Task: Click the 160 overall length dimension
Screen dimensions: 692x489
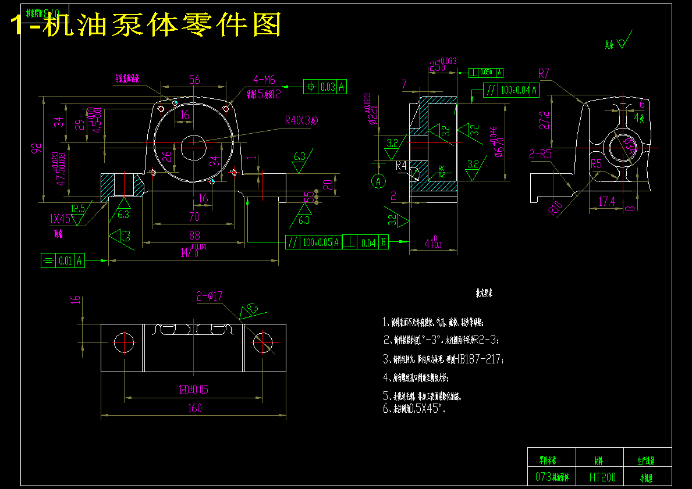Action: pos(194,408)
